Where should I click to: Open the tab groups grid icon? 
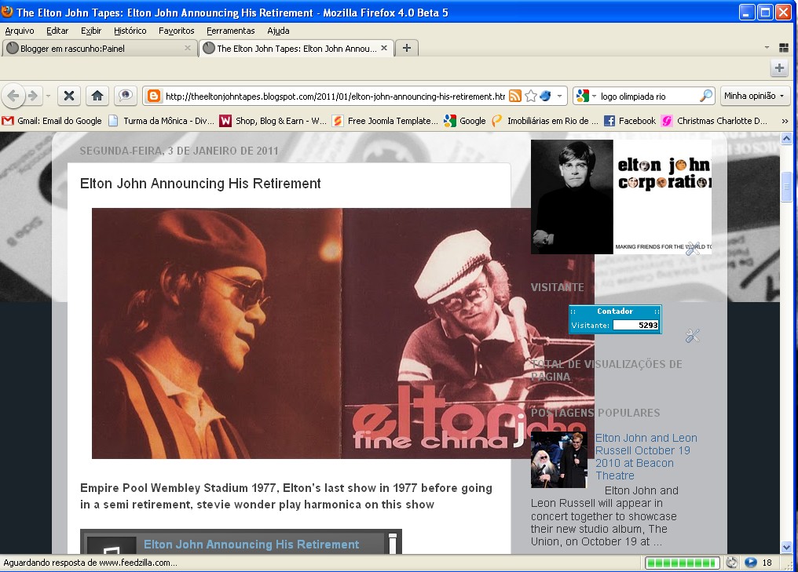click(784, 48)
